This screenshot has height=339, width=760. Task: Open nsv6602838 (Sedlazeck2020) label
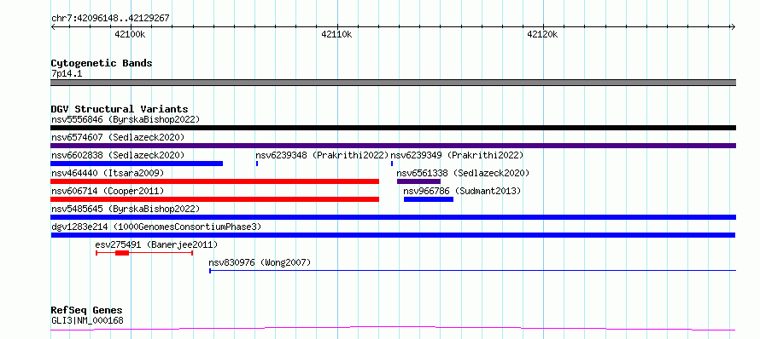118,155
